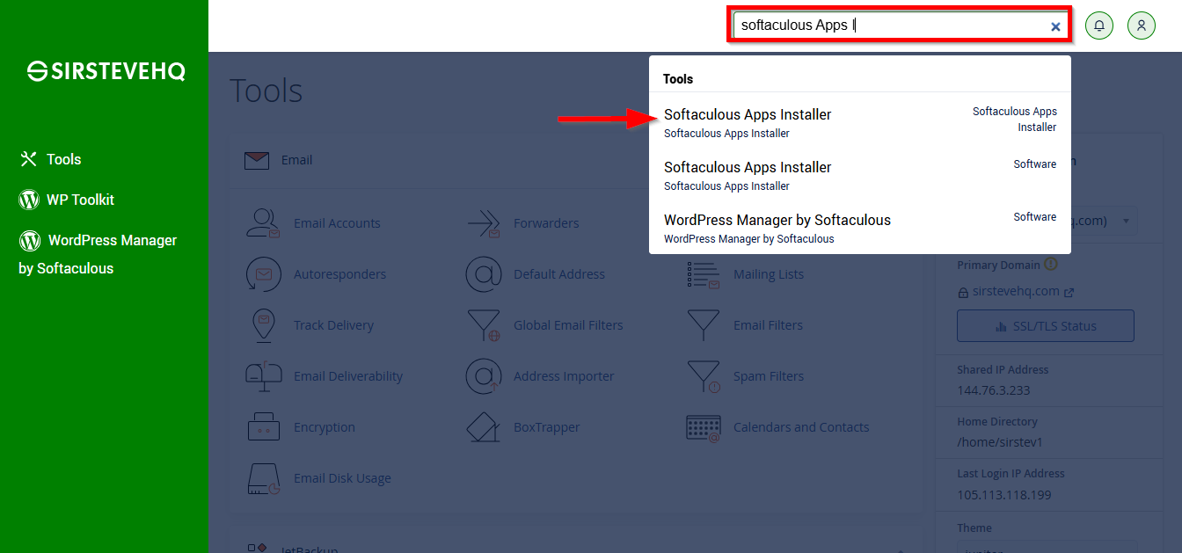
Task: Open the Forwarders arrow icon
Action: pyautogui.click(x=484, y=223)
